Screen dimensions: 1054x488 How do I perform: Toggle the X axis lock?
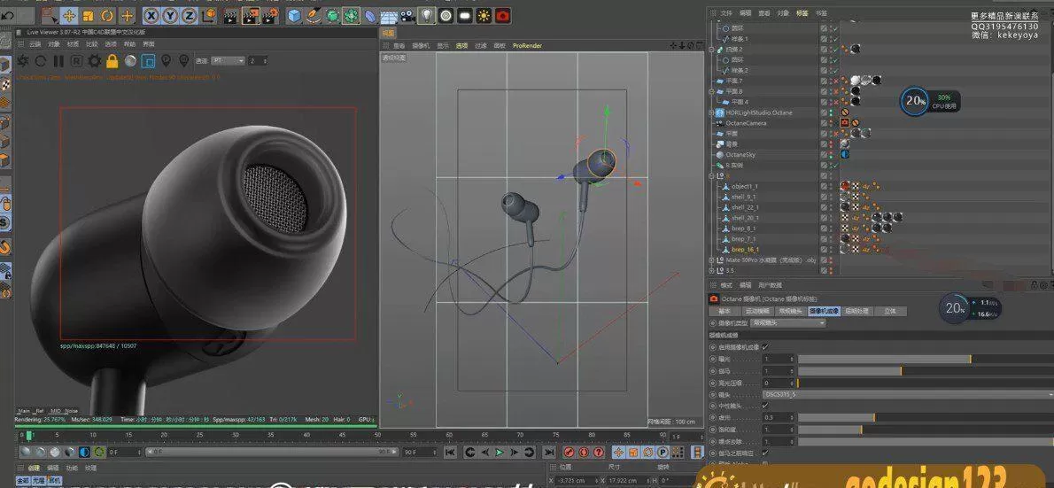click(x=151, y=16)
